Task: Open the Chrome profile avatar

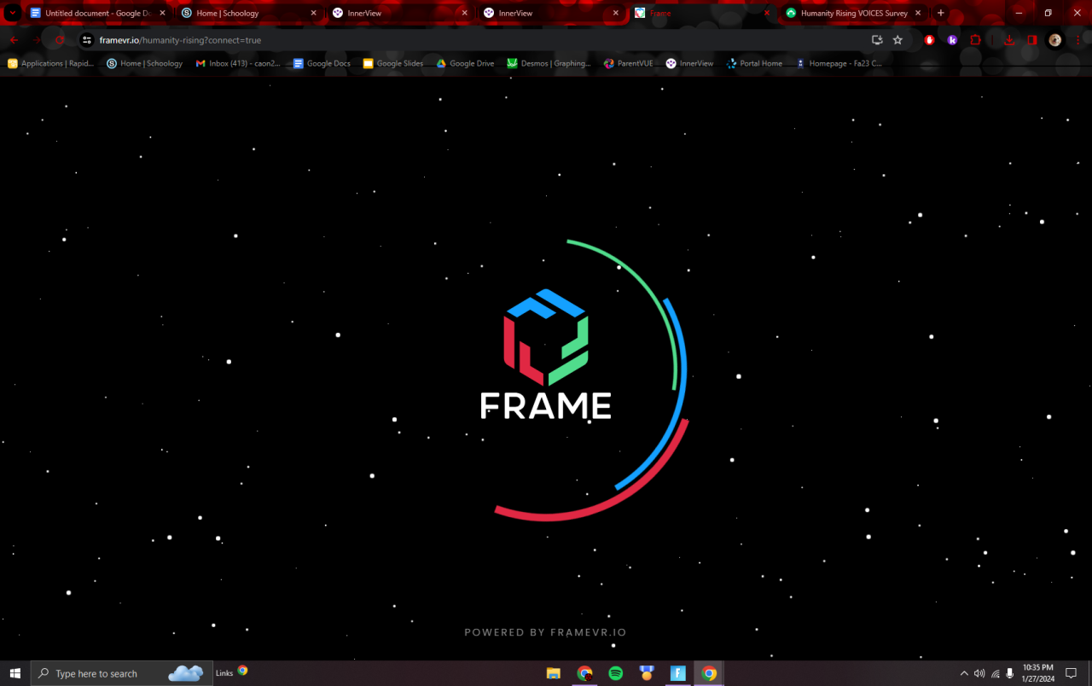Action: point(1055,40)
